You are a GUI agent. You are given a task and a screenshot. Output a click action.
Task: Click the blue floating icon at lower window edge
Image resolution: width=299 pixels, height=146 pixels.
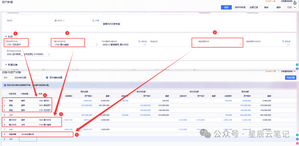click(297, 139)
